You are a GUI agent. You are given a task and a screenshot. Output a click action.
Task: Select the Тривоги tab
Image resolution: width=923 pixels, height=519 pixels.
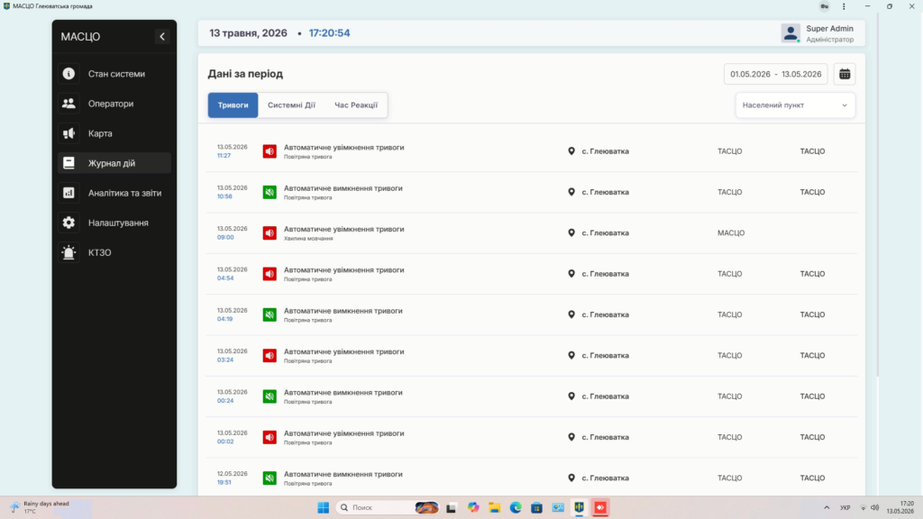pyautogui.click(x=233, y=105)
